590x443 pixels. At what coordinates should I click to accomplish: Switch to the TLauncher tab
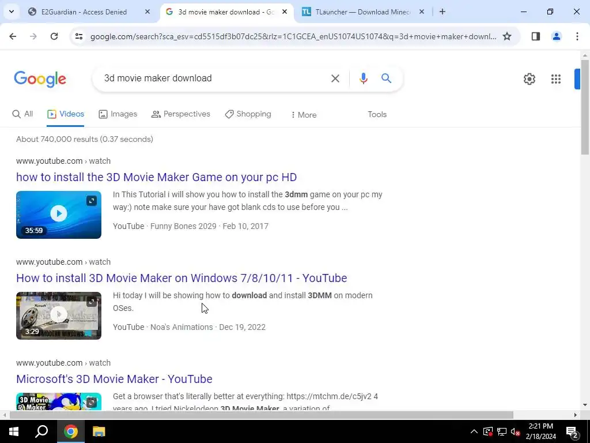click(363, 12)
